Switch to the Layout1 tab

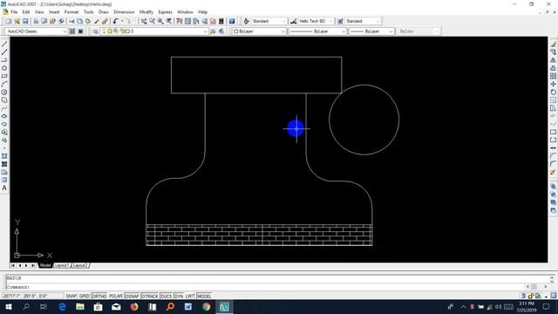coord(62,265)
